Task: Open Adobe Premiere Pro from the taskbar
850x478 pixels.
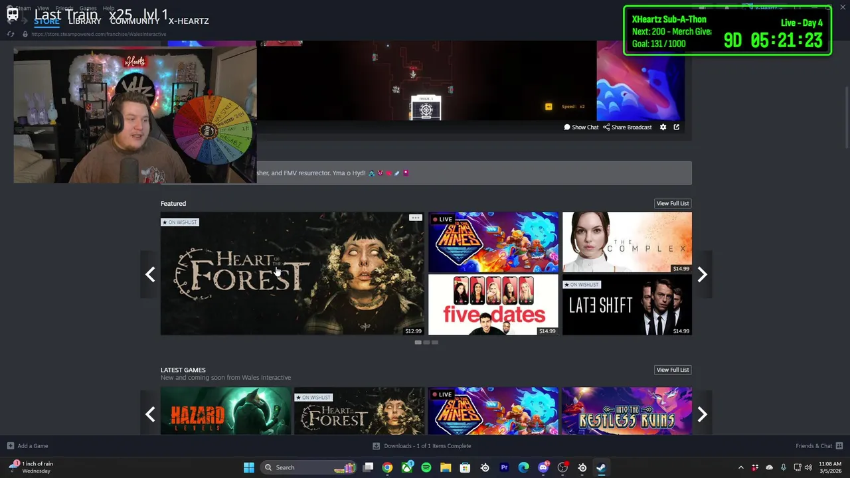Action: (x=504, y=467)
